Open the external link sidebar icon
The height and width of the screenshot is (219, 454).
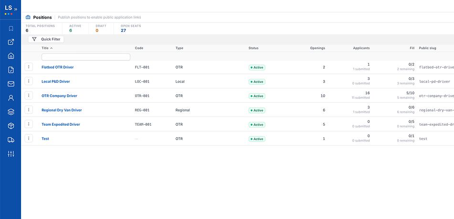[x=11, y=42]
